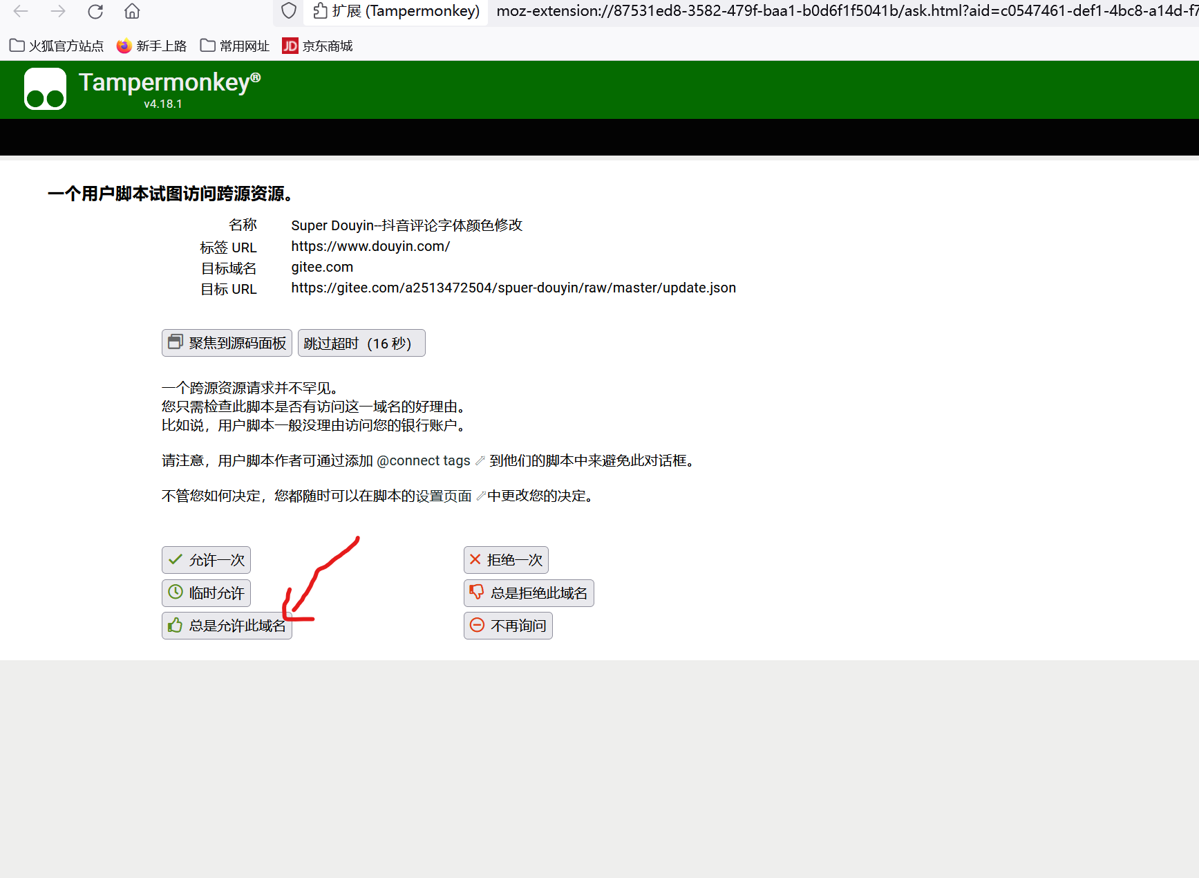Click the 跳过超时 skip timeout button

361,344
